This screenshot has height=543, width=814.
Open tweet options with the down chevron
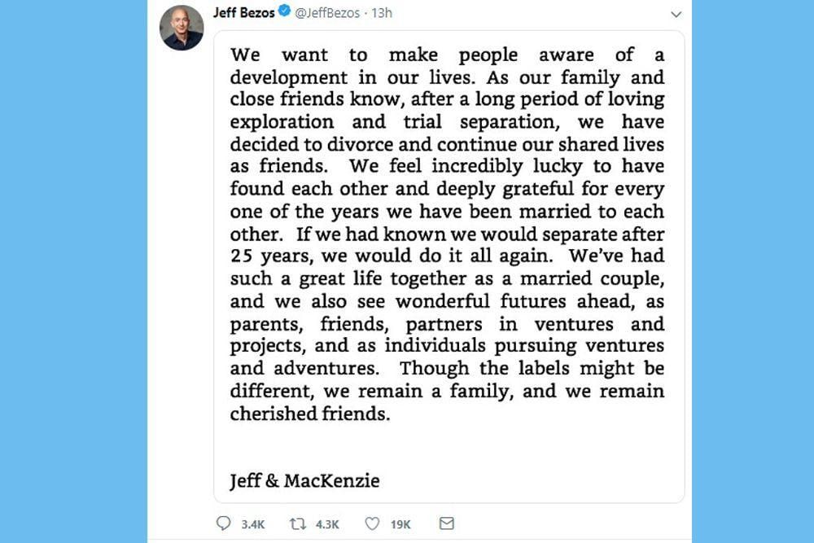(x=676, y=15)
